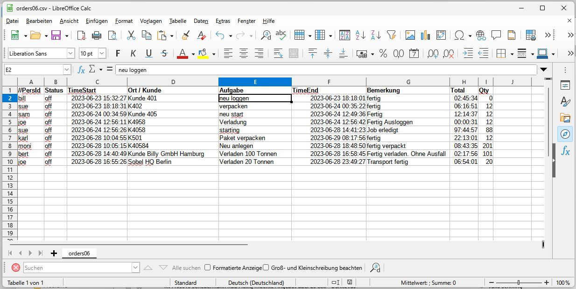
Task: Expand the font color dropdown arrow
Action: tap(193, 54)
